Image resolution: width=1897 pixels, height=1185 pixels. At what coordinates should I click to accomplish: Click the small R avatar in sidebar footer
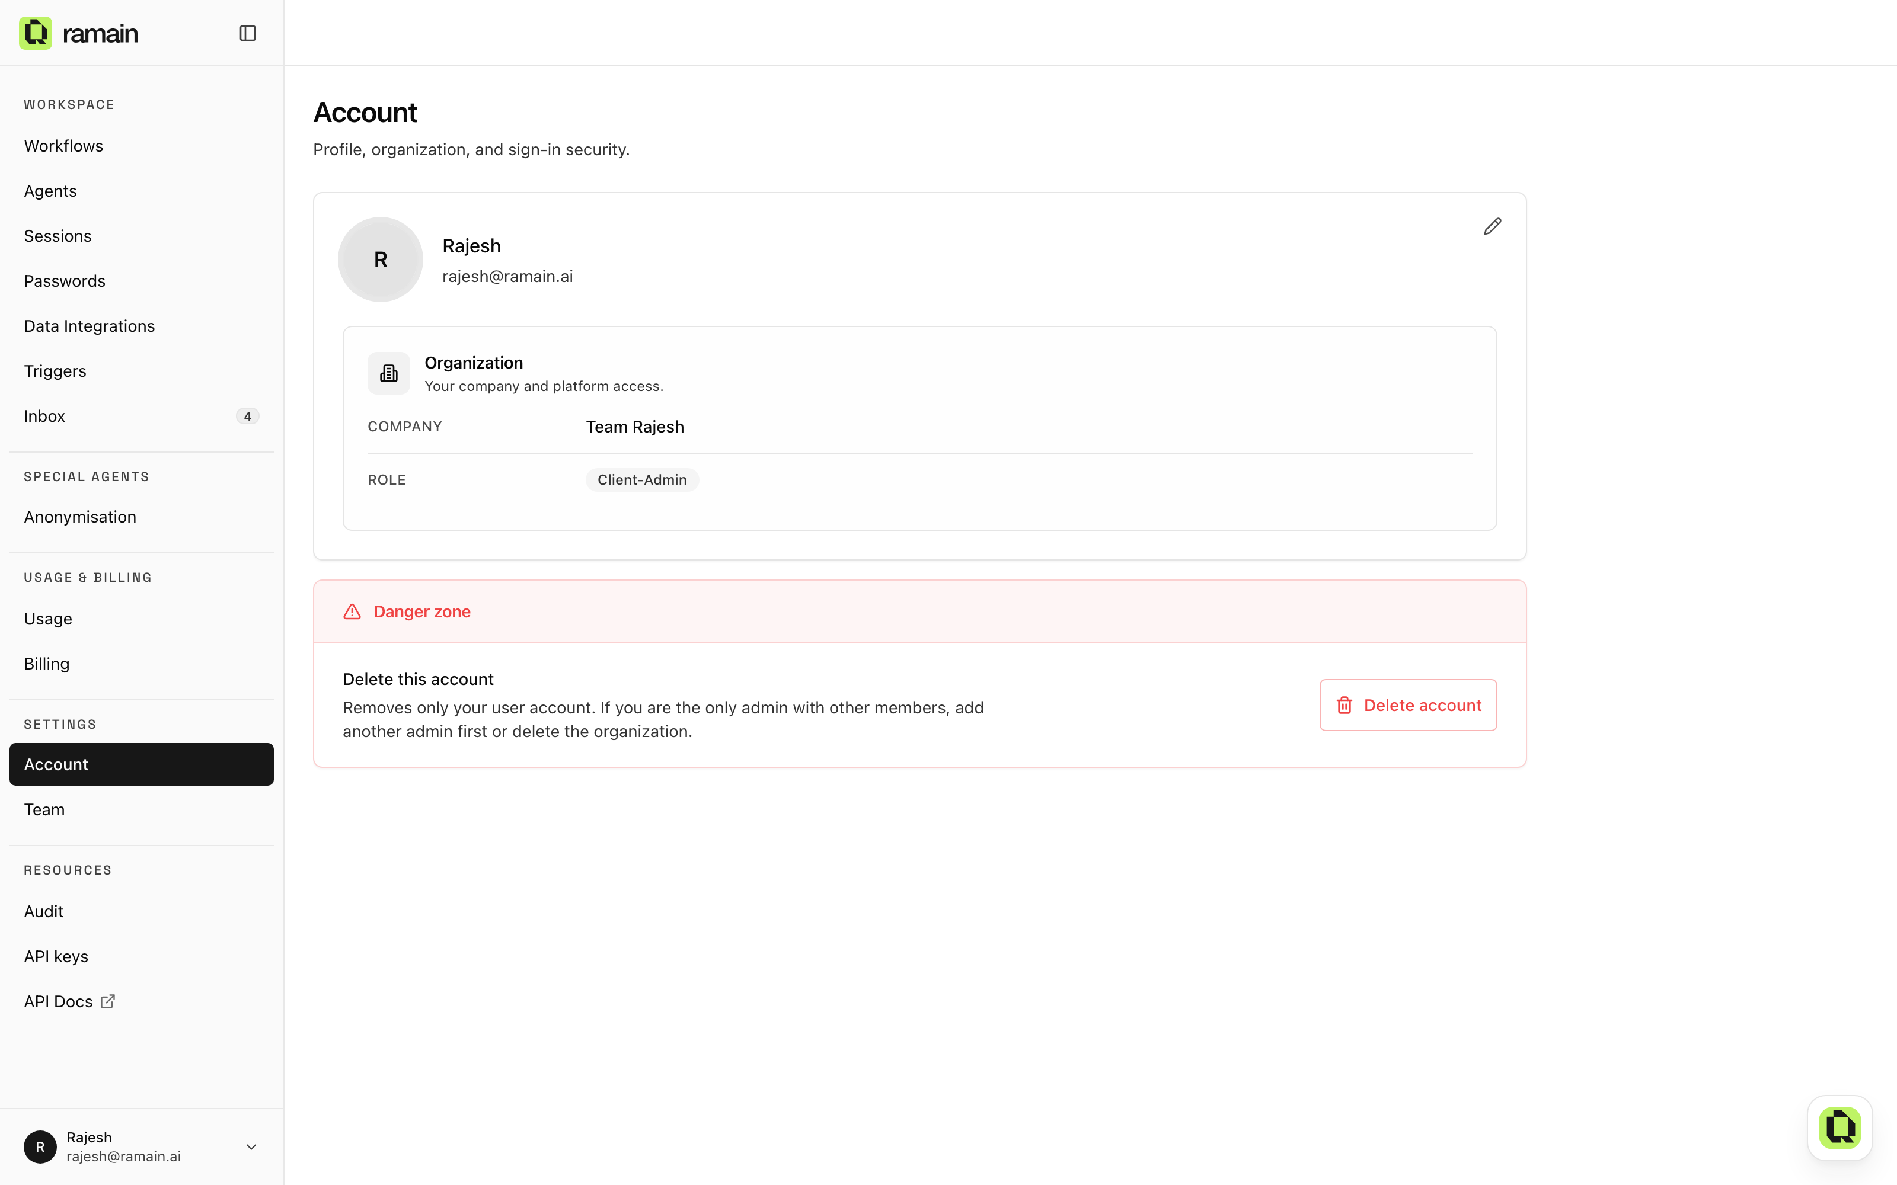(40, 1146)
